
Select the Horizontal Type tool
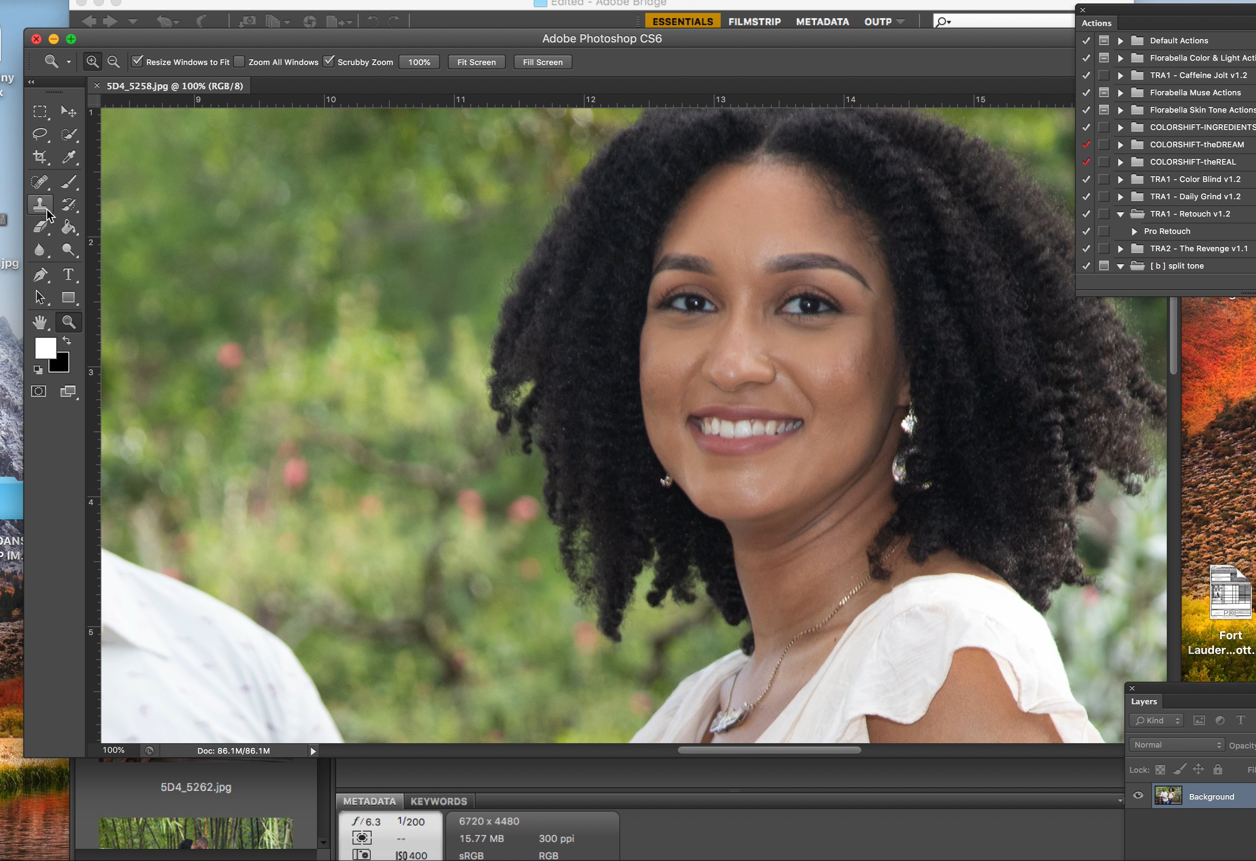tap(68, 275)
